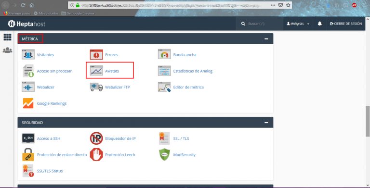The height and width of the screenshot is (188, 370).
Task: Click the Protección de enlace directo padlock icon
Action: point(28,154)
